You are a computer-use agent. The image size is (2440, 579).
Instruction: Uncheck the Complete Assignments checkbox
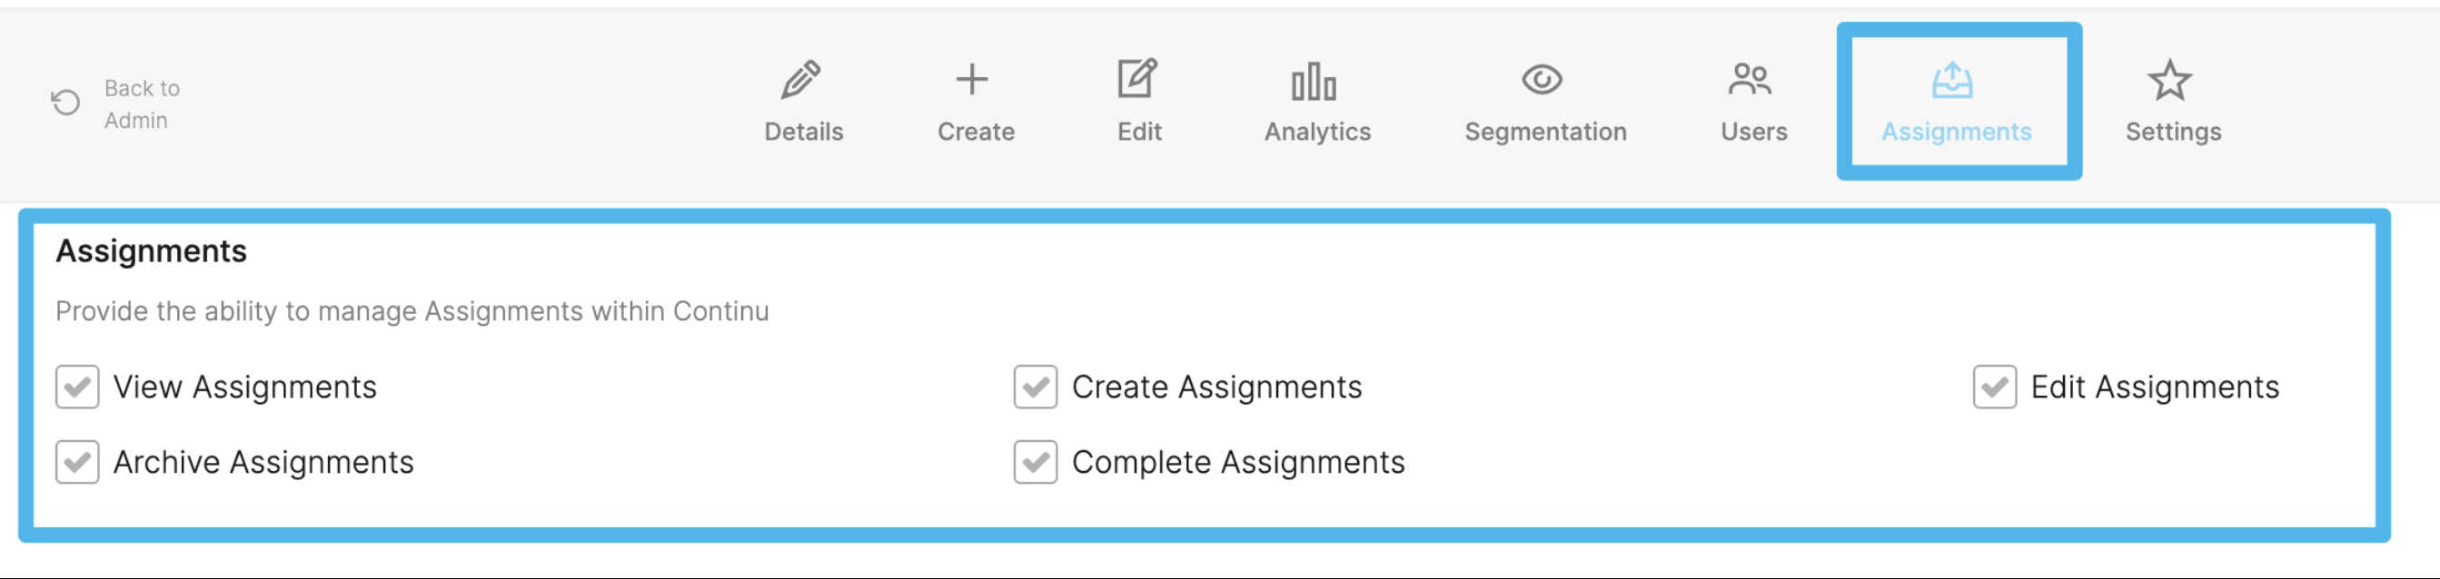1036,462
